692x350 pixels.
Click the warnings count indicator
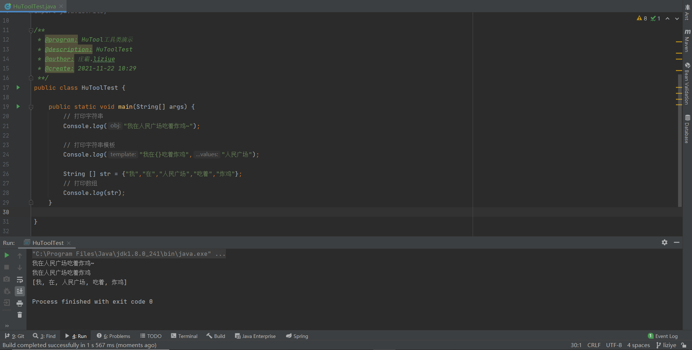[642, 18]
